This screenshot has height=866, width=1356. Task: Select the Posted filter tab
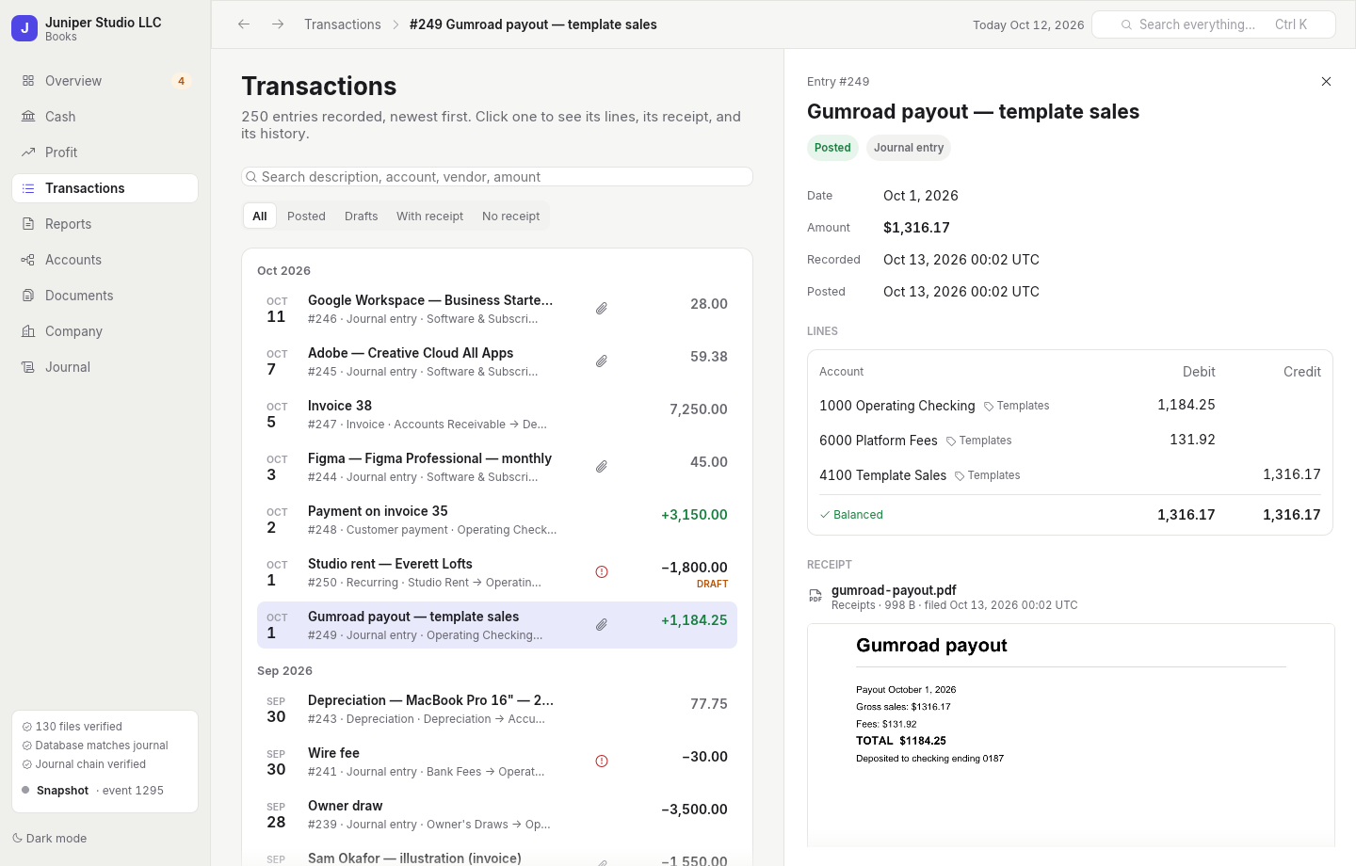(x=306, y=216)
